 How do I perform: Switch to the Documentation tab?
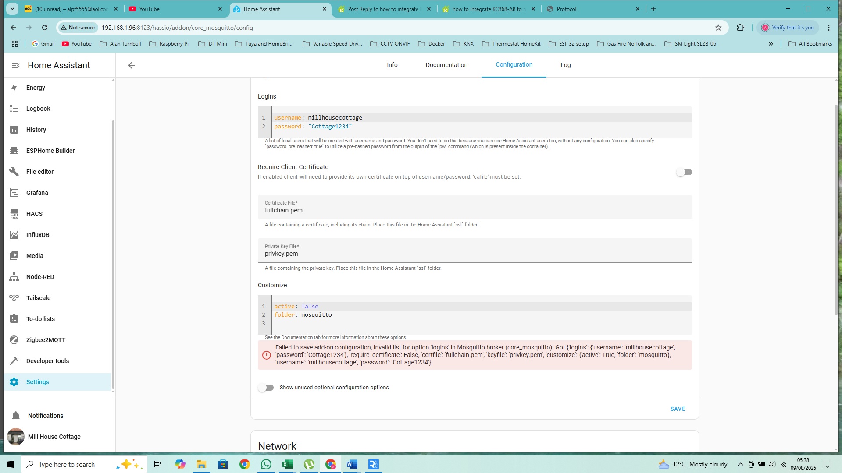[446, 65]
